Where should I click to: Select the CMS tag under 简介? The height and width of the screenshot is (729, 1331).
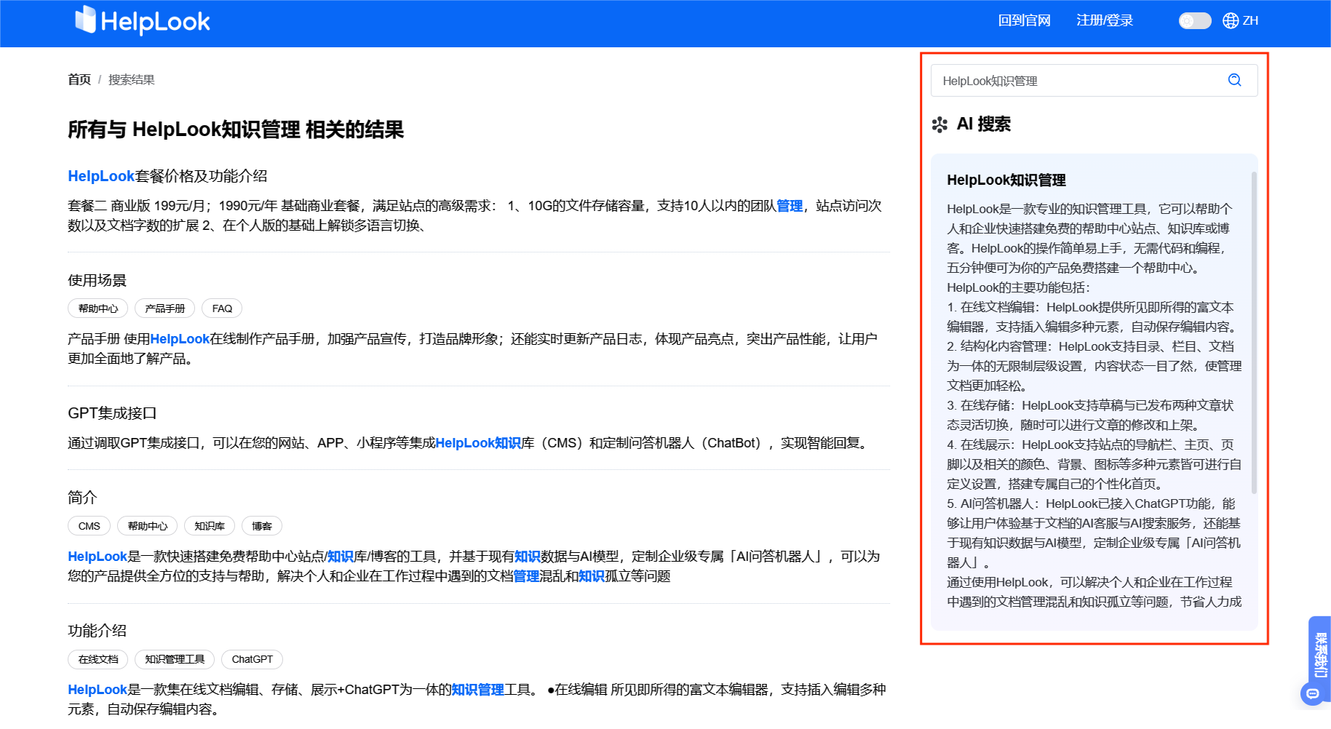88,525
